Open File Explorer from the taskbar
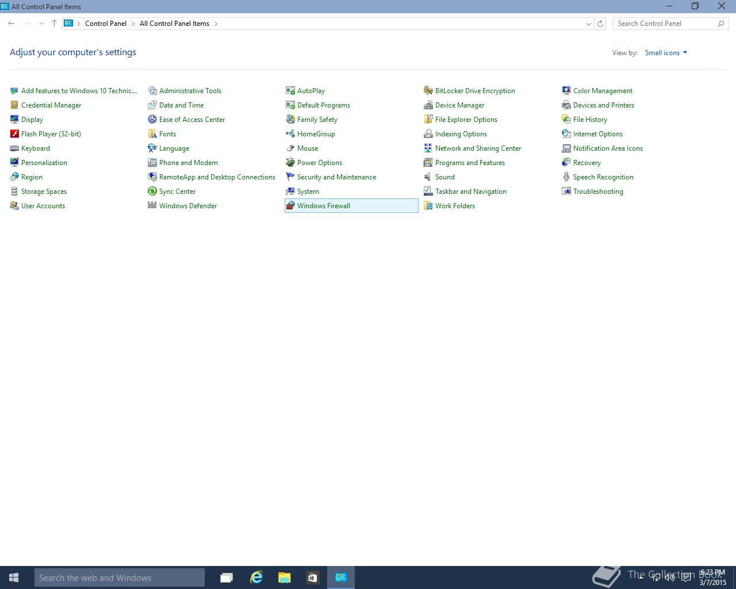The height and width of the screenshot is (589, 736). (284, 577)
